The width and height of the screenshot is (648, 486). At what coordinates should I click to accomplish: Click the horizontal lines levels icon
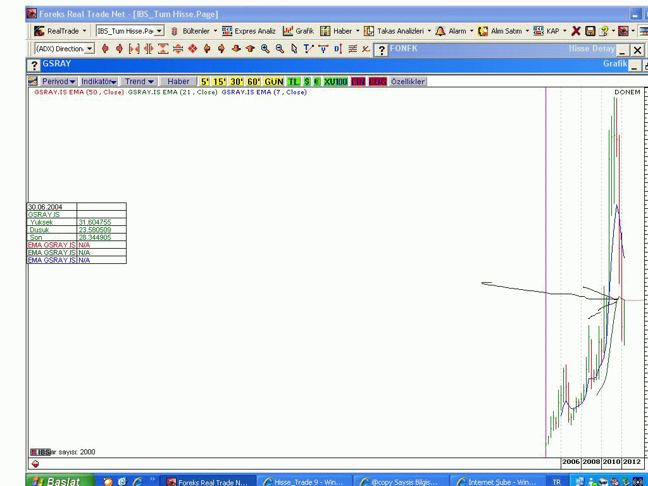[352, 49]
